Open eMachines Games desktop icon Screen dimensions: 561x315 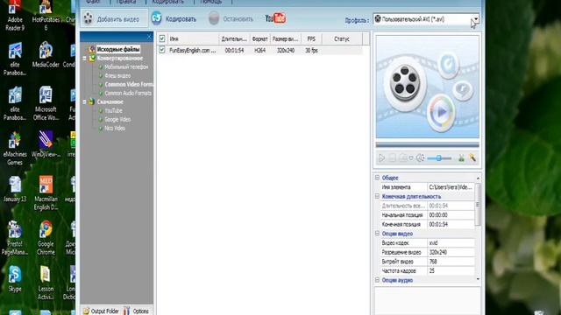15,148
